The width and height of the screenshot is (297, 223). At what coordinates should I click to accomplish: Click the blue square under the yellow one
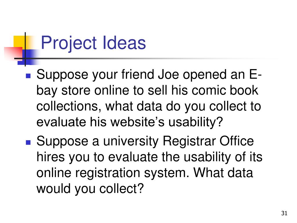(28, 57)
